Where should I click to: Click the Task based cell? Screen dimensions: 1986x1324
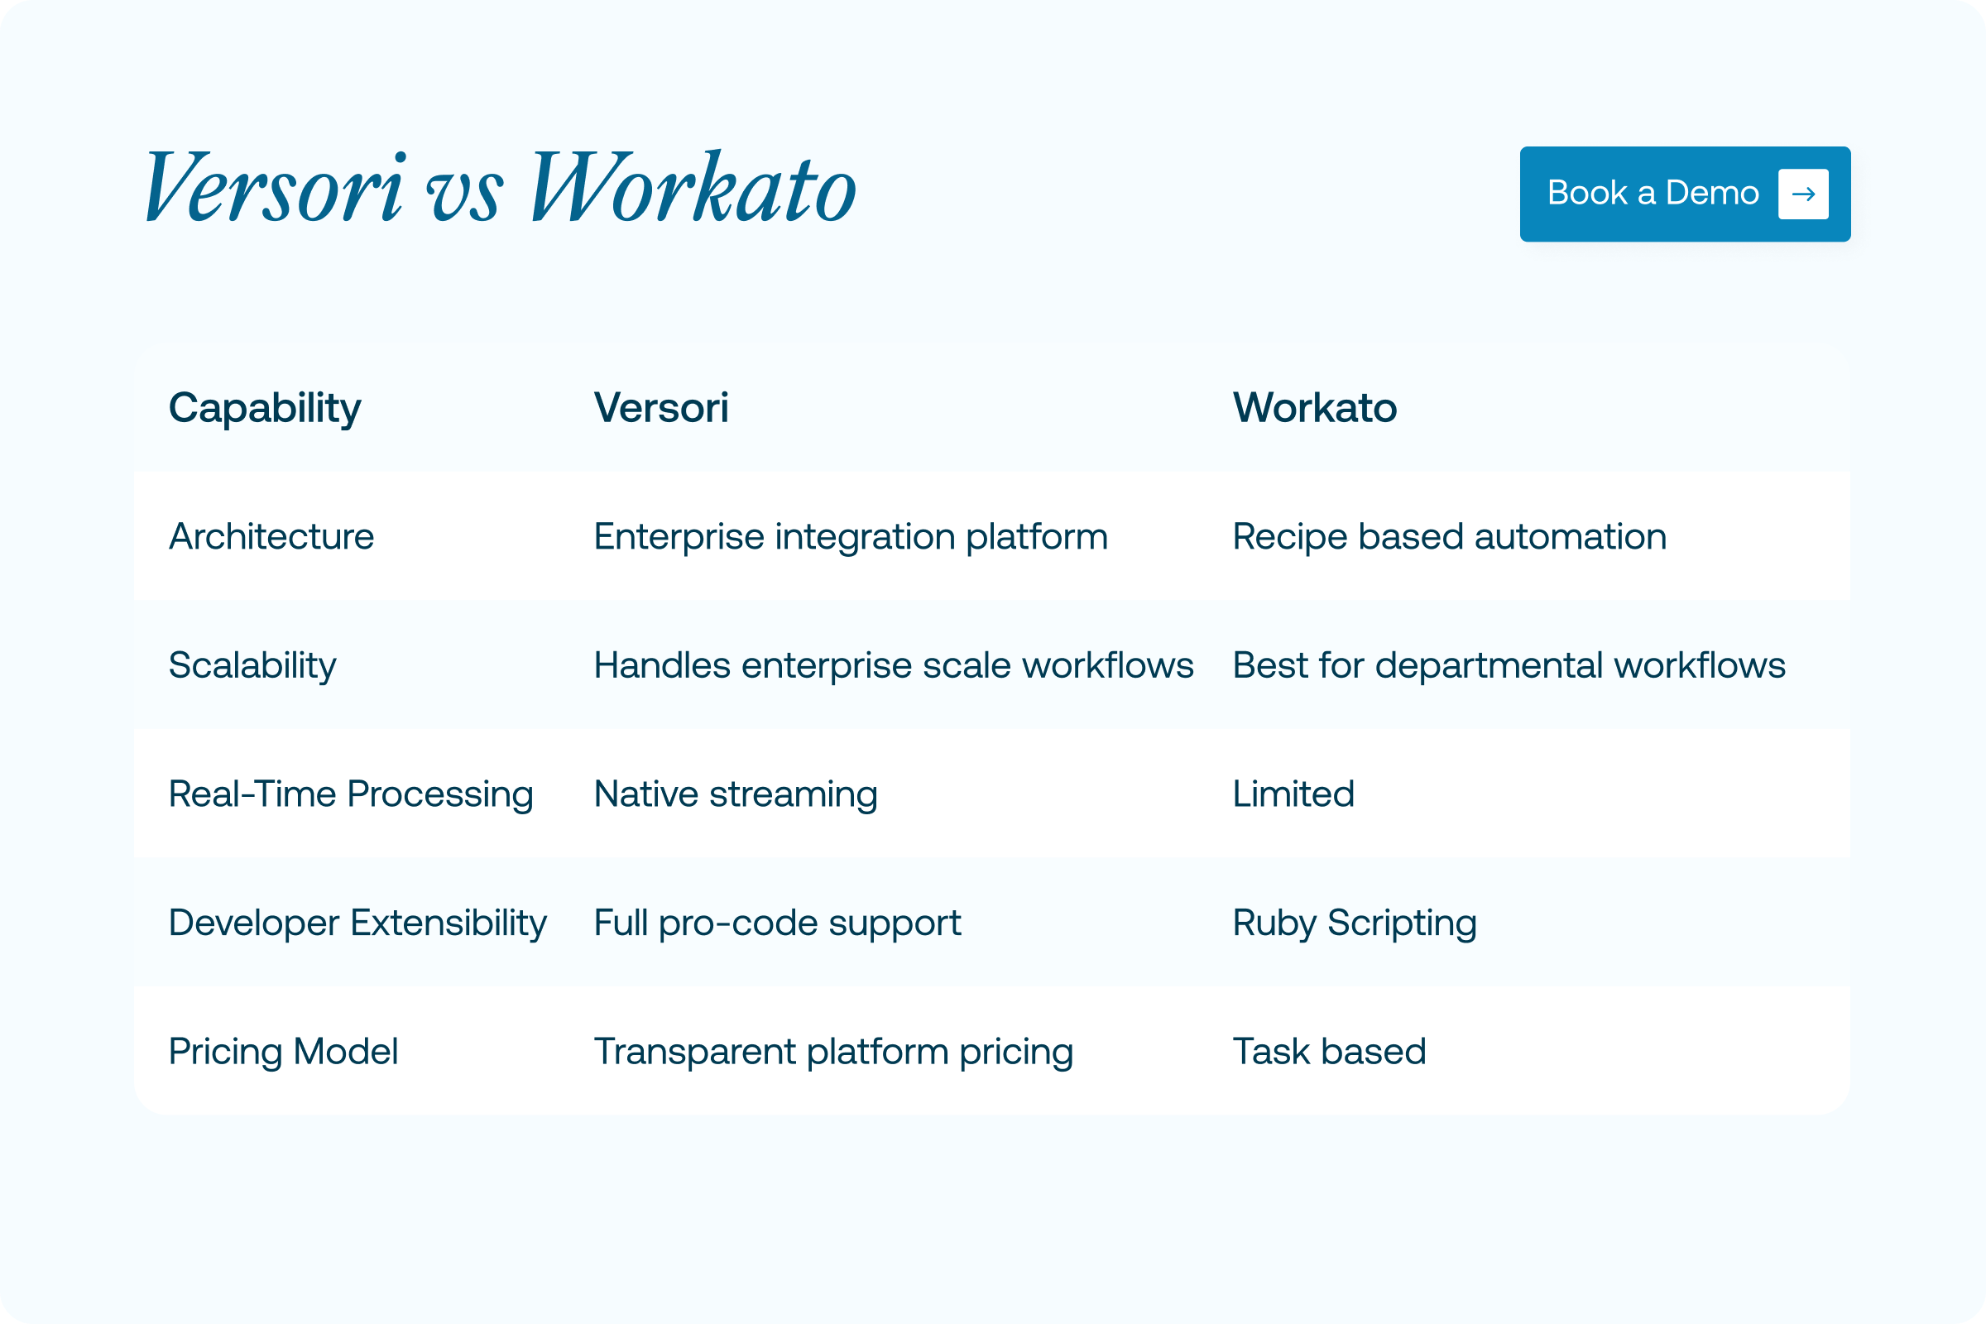[x=1328, y=1052]
